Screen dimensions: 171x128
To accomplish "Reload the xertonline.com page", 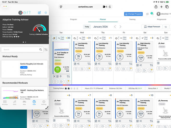I will (x=110, y=7).
